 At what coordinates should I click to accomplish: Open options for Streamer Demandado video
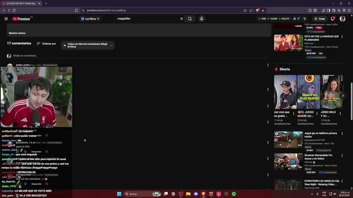pyautogui.click(x=342, y=155)
